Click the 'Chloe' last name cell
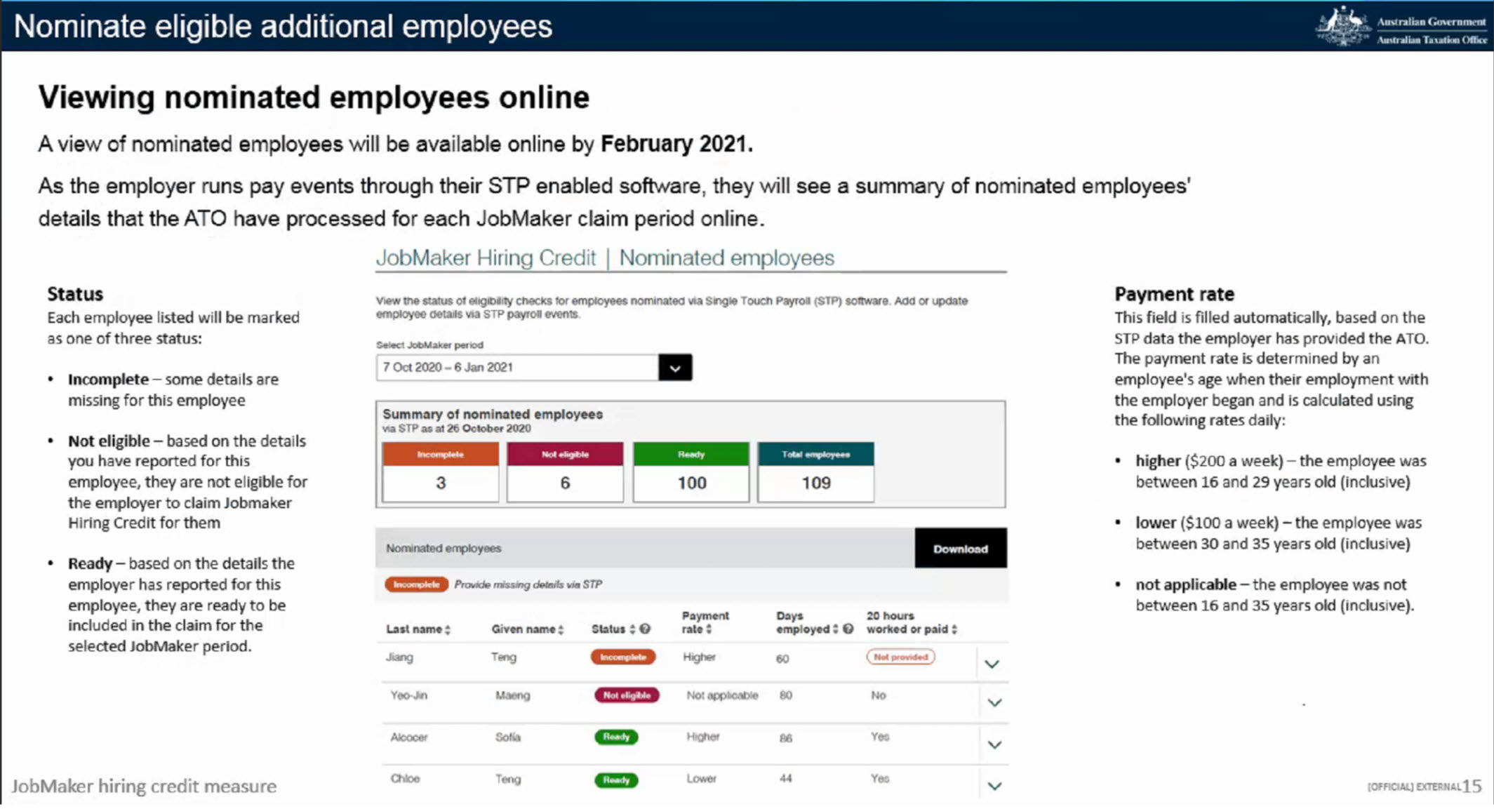This screenshot has width=1494, height=809. [x=405, y=779]
